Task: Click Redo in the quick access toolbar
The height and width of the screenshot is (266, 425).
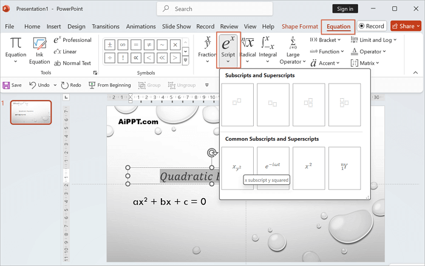Action: tap(70, 85)
